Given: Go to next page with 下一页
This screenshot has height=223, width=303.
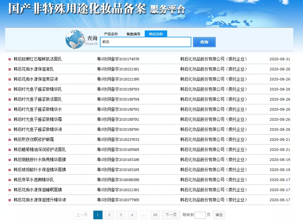Looking at the screenshot, I should point(171,215).
